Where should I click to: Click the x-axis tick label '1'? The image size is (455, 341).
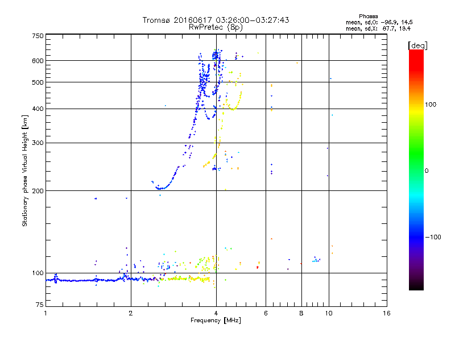pyautogui.click(x=45, y=313)
